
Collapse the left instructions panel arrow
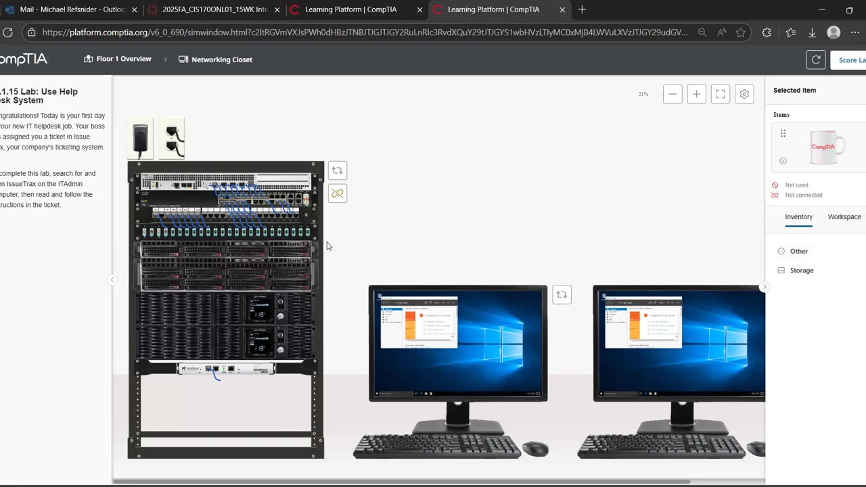pos(112,279)
